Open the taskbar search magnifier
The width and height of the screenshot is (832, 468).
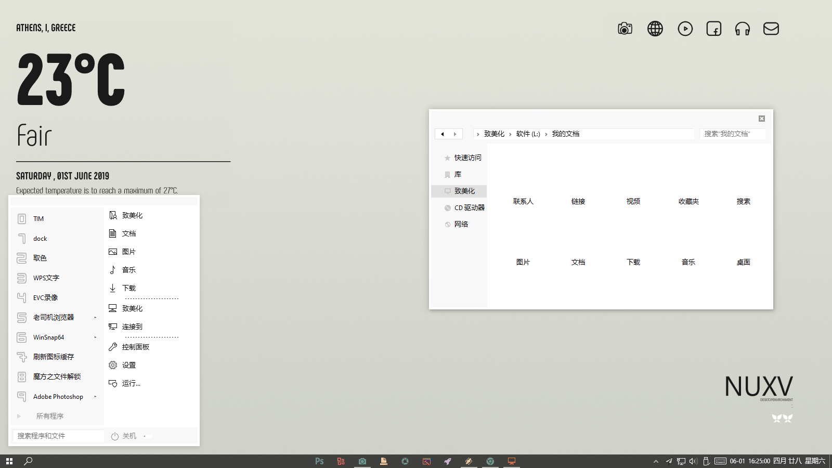[29, 461]
